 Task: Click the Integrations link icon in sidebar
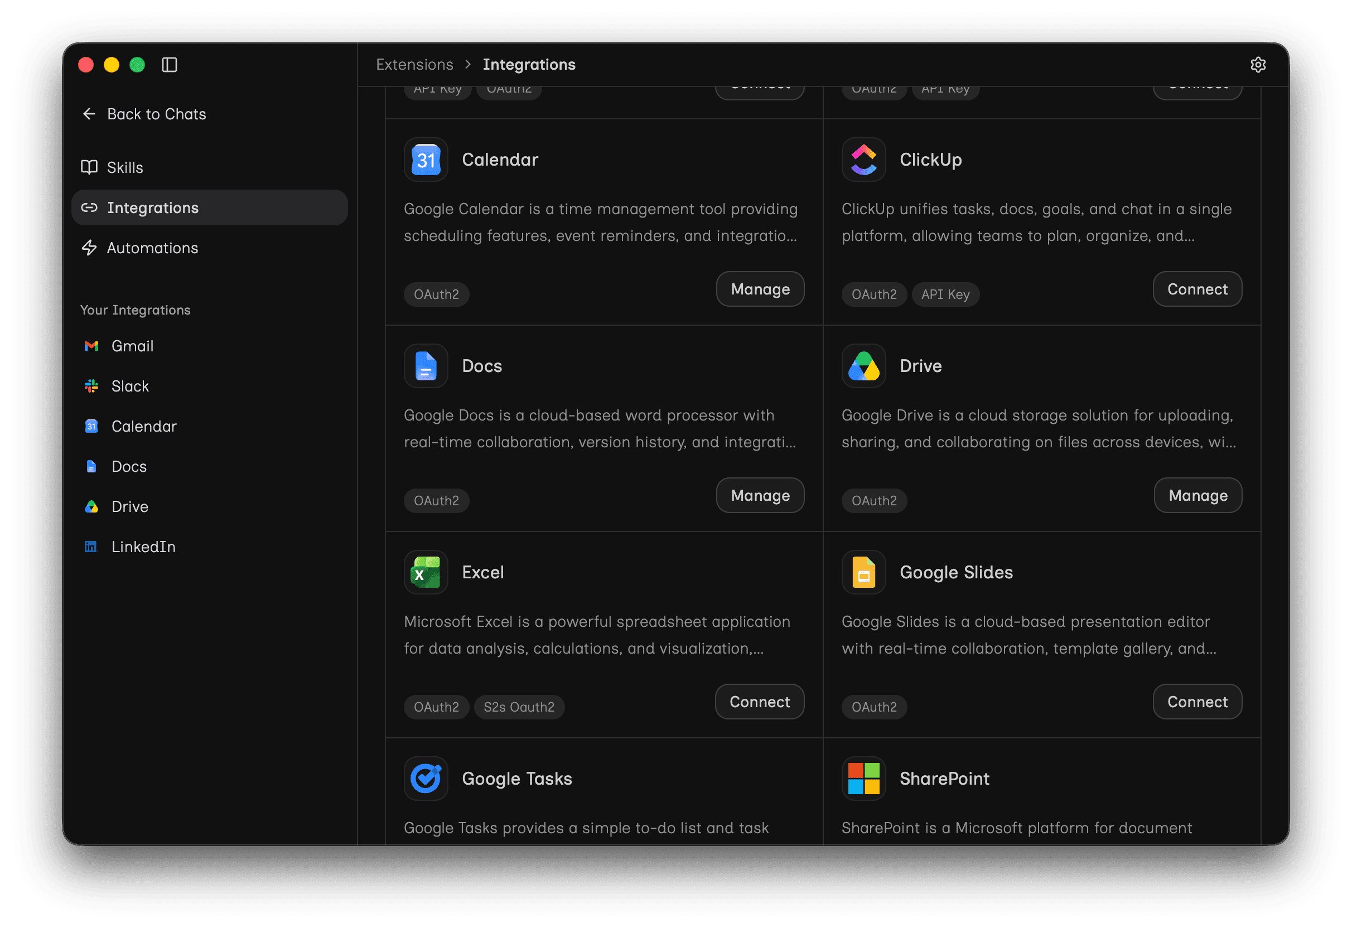pyautogui.click(x=89, y=207)
